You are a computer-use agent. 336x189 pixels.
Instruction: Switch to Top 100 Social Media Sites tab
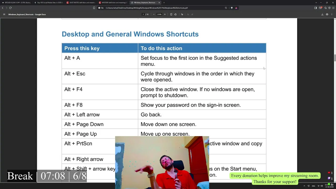(49, 3)
